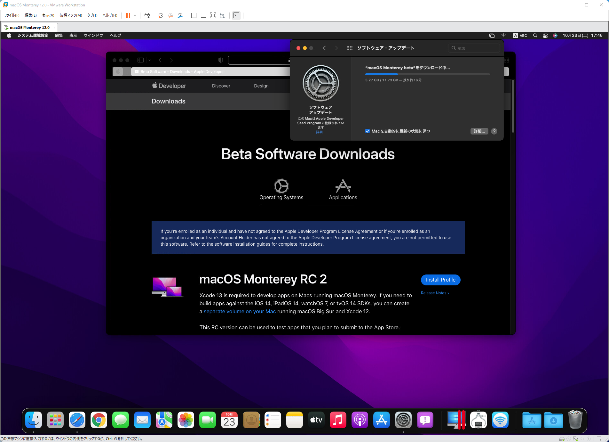This screenshot has width=609, height=442.
Task: Open FaceTime in the Dock
Action: pyautogui.click(x=208, y=420)
